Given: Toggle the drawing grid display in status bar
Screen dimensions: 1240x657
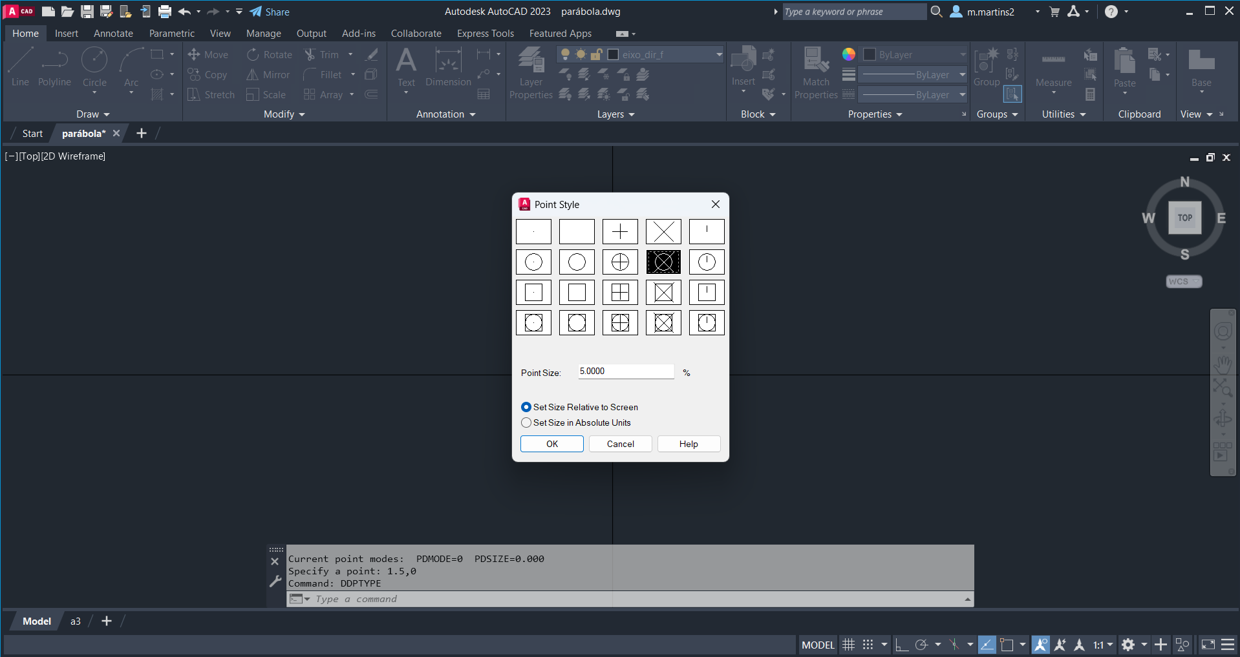Looking at the screenshot, I should 848,645.
